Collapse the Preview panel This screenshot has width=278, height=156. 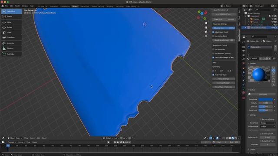click(248, 63)
